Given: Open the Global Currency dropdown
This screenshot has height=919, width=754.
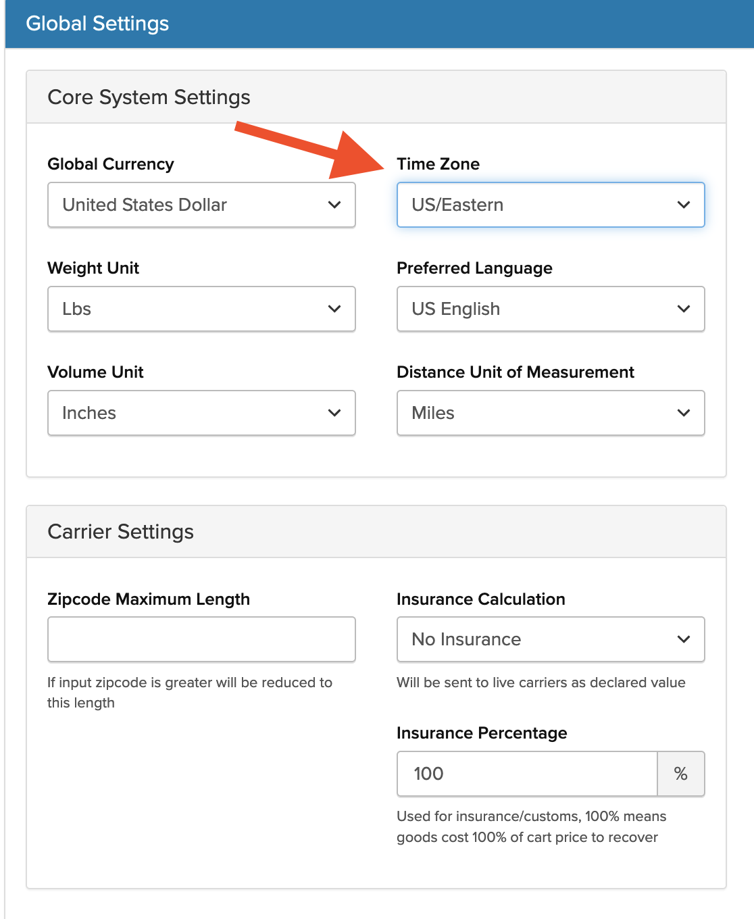Looking at the screenshot, I should coord(201,205).
